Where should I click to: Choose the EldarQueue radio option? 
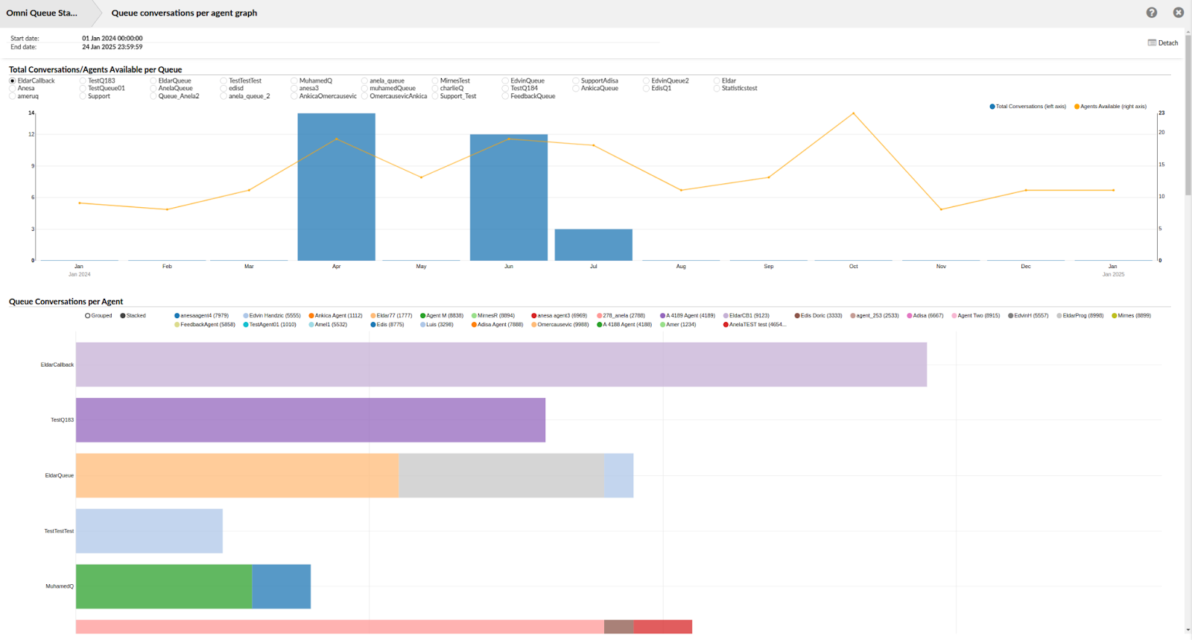[153, 80]
